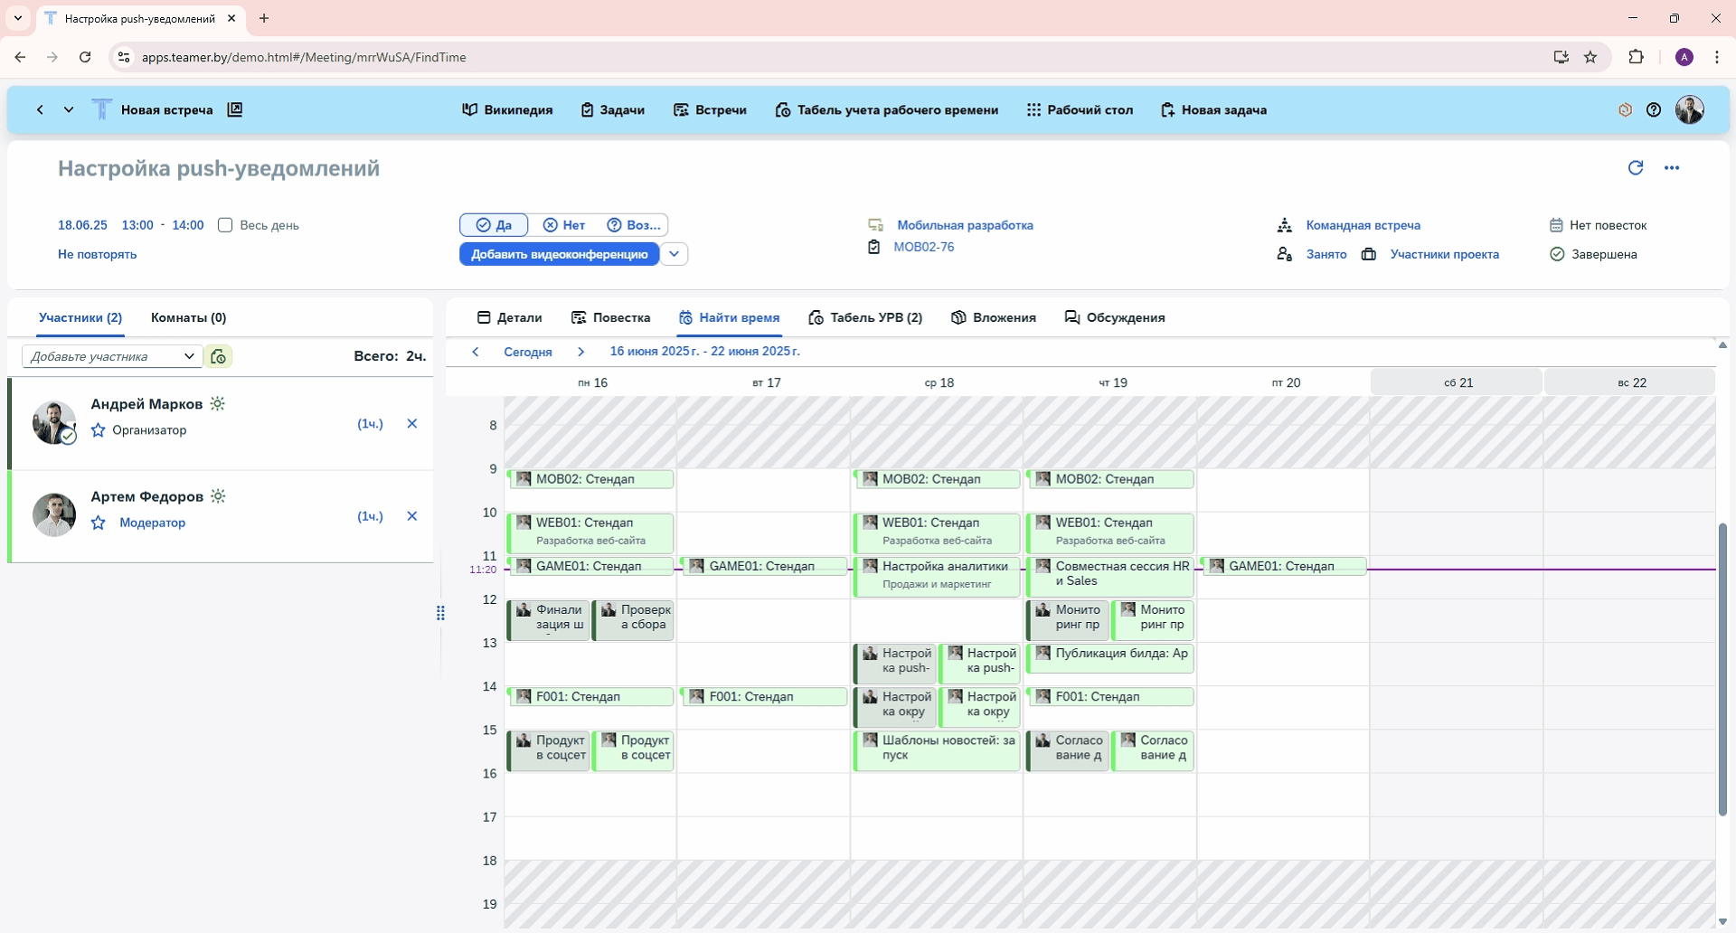This screenshot has width=1736, height=933.
Task: Click the schedule icon next to add participant
Action: [x=218, y=356]
